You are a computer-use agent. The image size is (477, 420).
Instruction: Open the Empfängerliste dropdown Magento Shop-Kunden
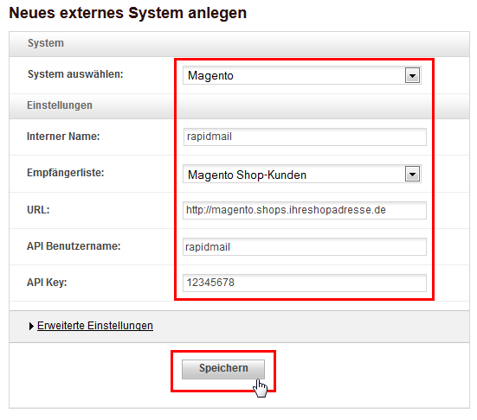302,174
